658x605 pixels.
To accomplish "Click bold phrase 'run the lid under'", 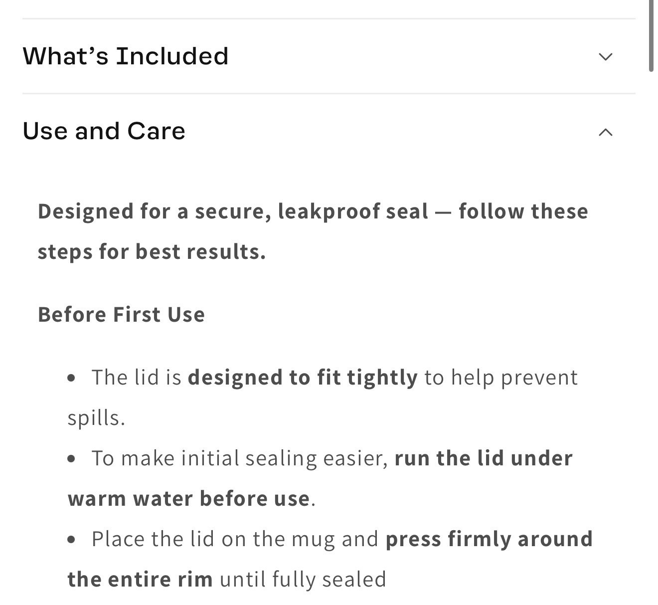I will tap(484, 458).
